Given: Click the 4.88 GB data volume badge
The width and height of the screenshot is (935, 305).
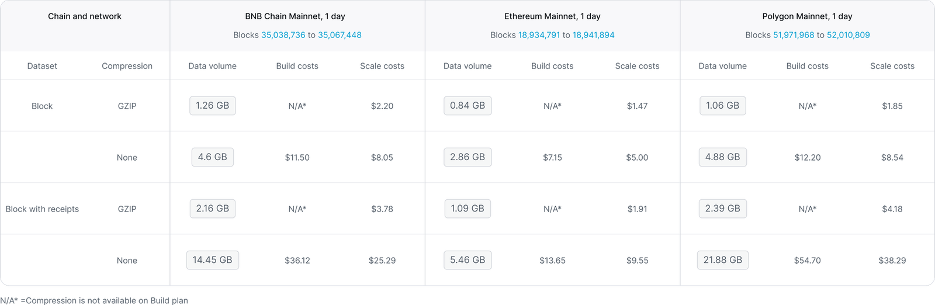Looking at the screenshot, I should pos(722,157).
